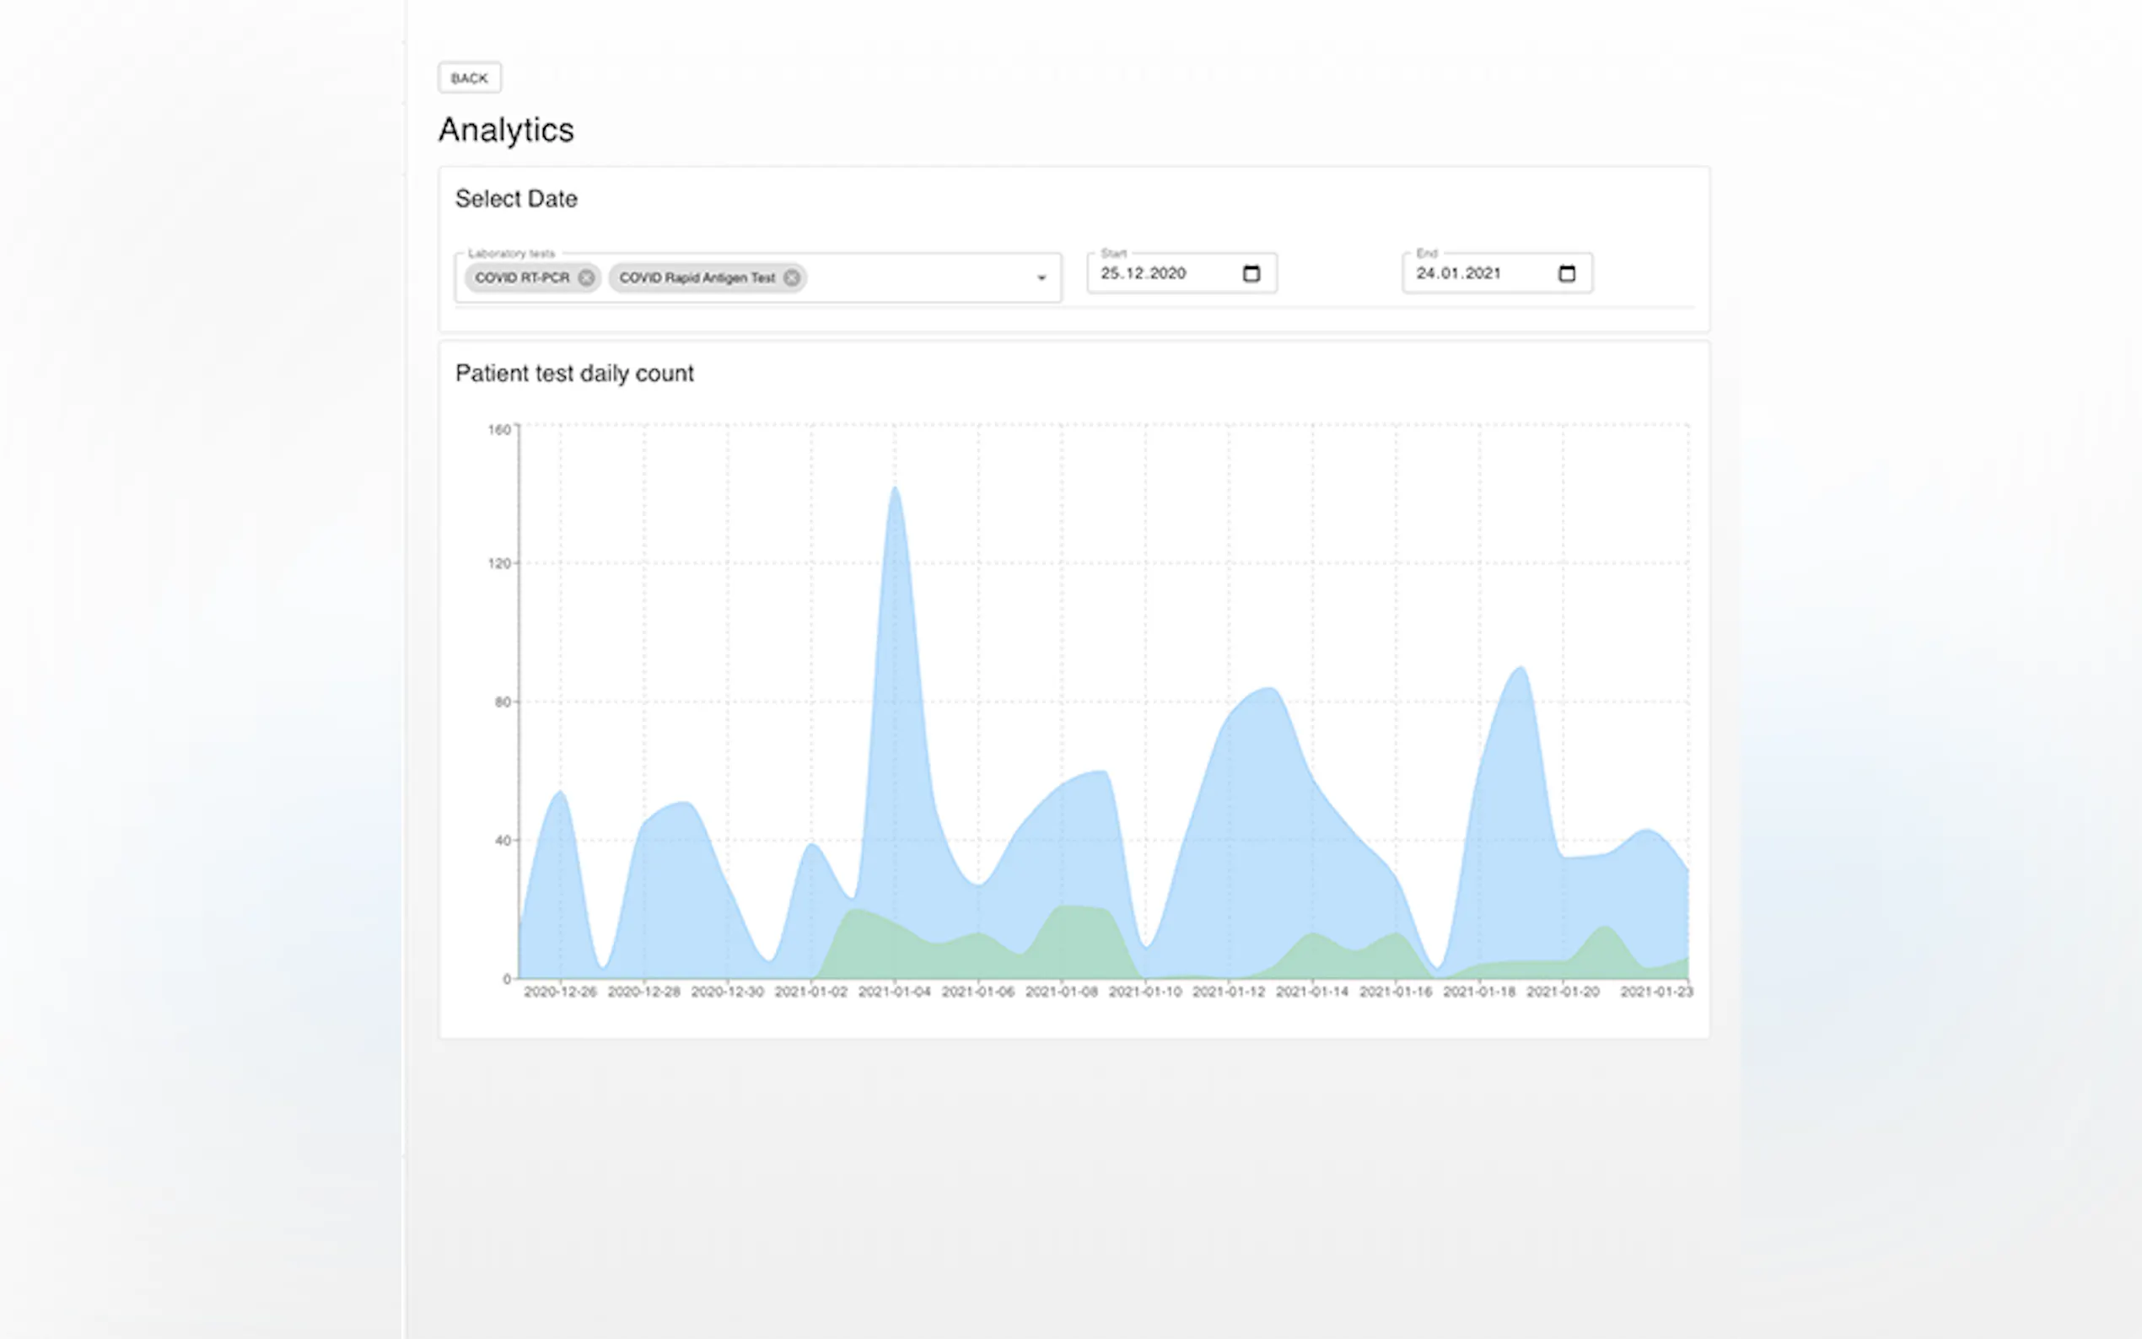
Task: Click the Analytics page heading
Action: [506, 130]
